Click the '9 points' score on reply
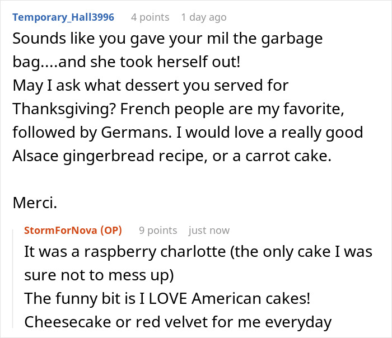The width and height of the screenshot is (392, 338). click(x=158, y=231)
